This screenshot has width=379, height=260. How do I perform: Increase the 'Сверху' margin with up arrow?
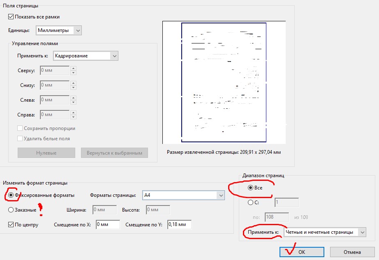pyautogui.click(x=74, y=68)
